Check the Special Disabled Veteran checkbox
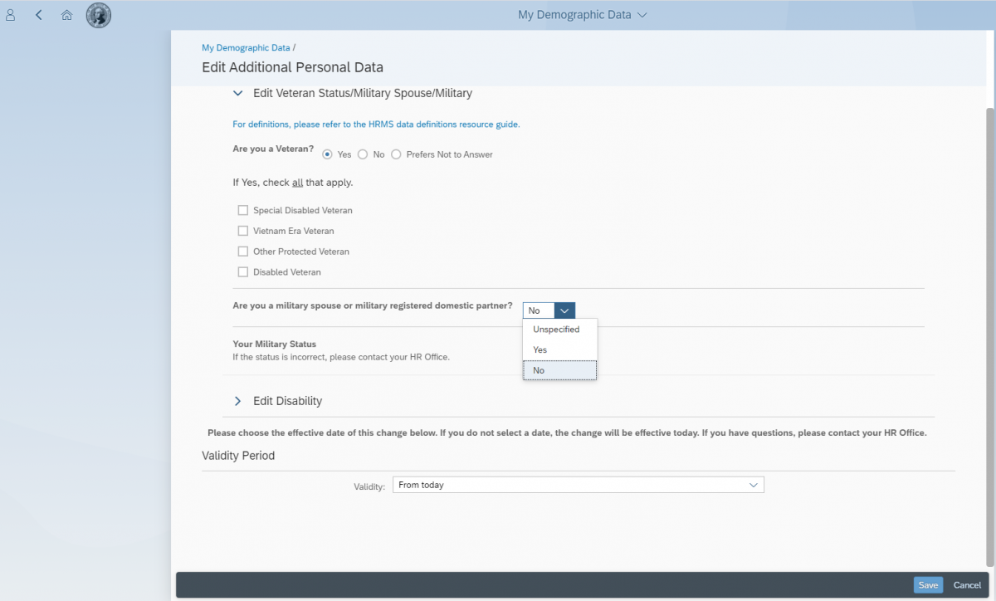 [242, 209]
